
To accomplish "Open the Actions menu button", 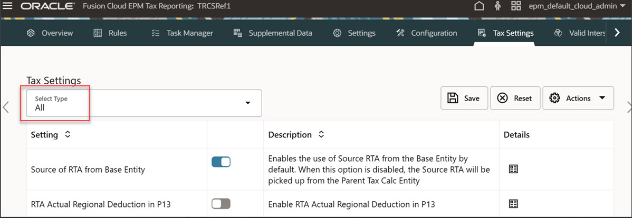I will coord(578,98).
